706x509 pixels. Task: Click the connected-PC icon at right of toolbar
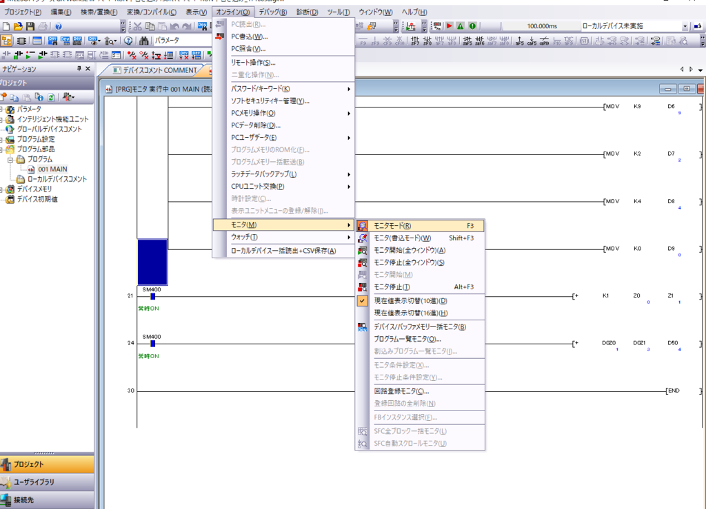(x=697, y=26)
